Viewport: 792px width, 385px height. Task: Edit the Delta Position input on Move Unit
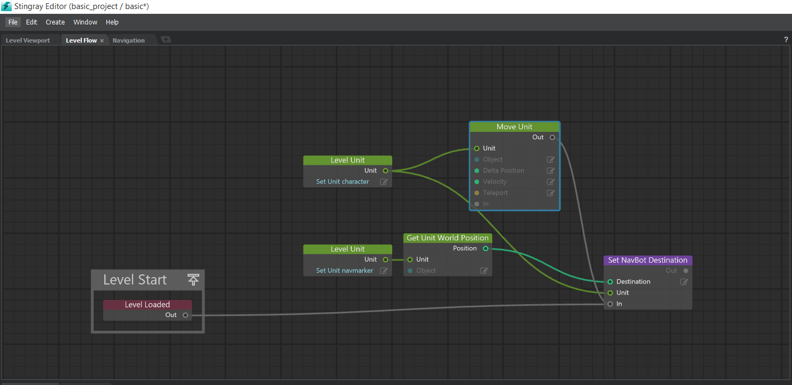(x=550, y=170)
